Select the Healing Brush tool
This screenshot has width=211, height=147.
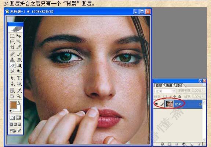12,54
